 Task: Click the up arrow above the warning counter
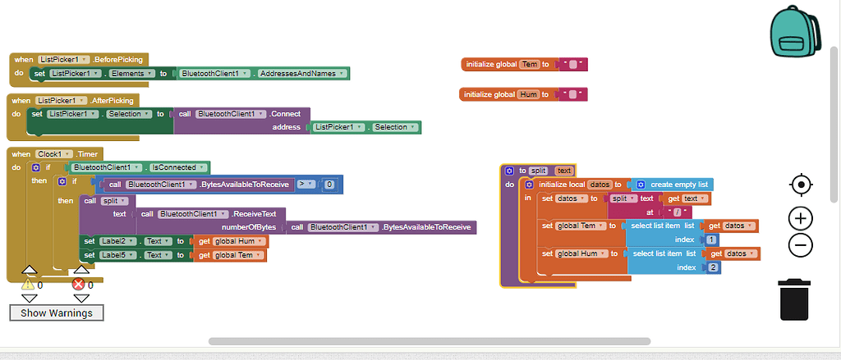click(x=29, y=270)
